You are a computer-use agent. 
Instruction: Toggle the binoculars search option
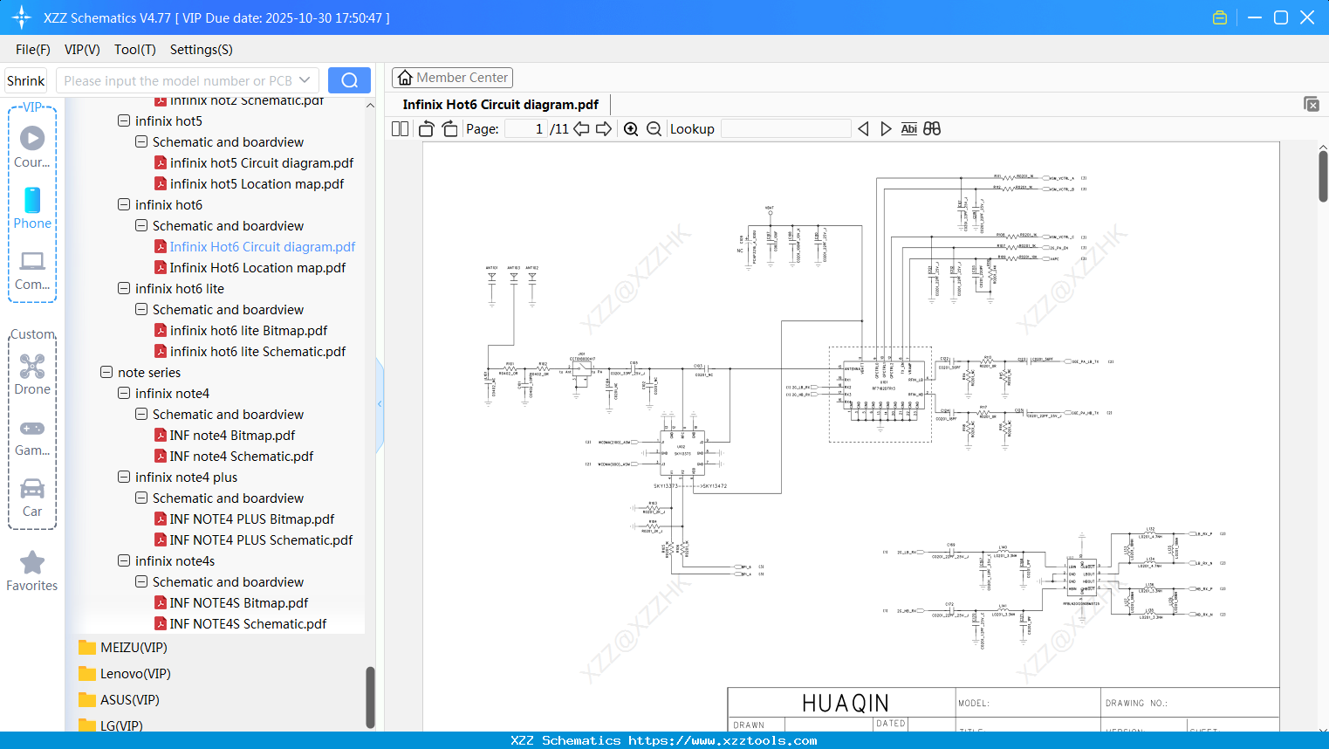[x=931, y=128]
